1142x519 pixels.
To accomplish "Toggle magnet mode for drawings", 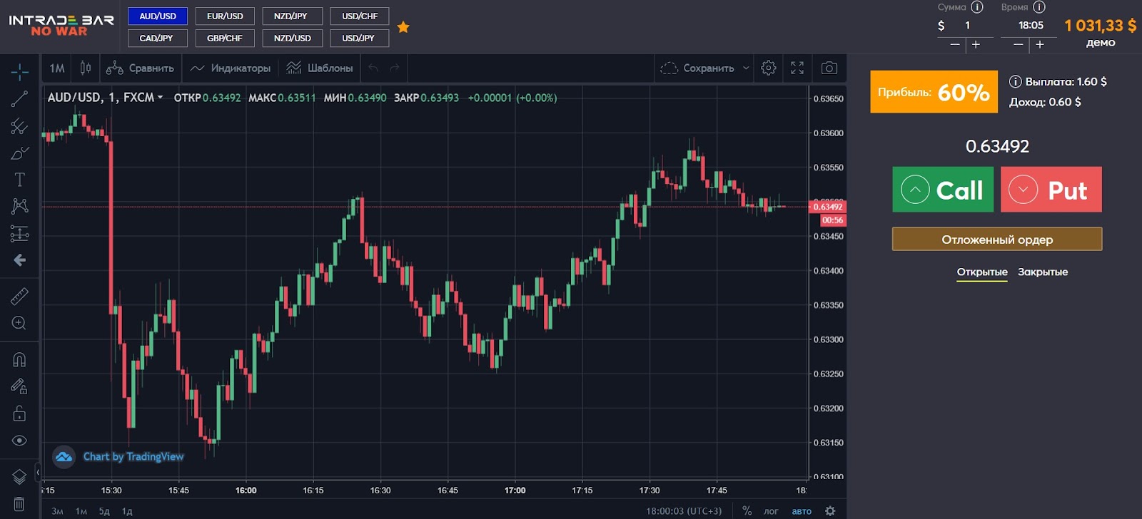I will [x=19, y=359].
